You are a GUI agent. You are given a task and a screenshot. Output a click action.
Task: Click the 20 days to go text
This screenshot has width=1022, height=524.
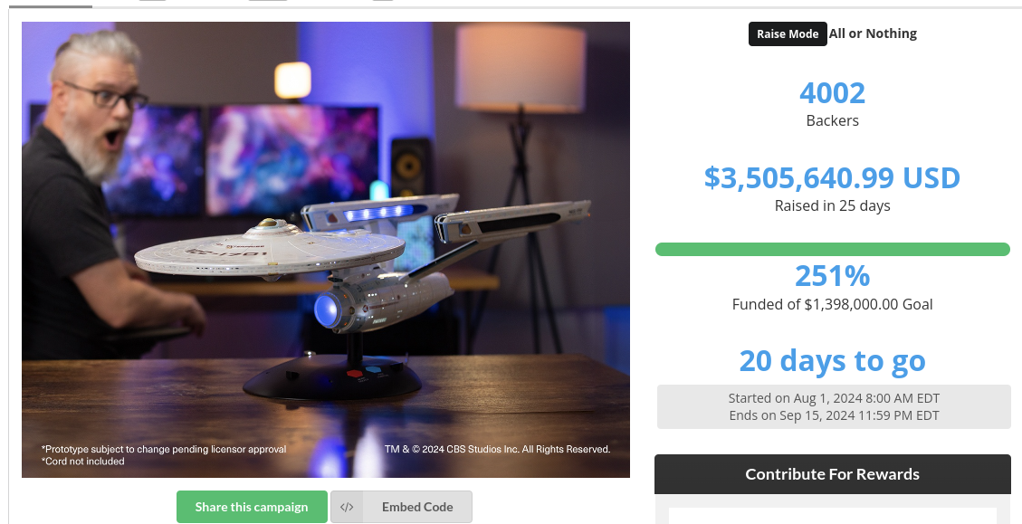coord(832,360)
